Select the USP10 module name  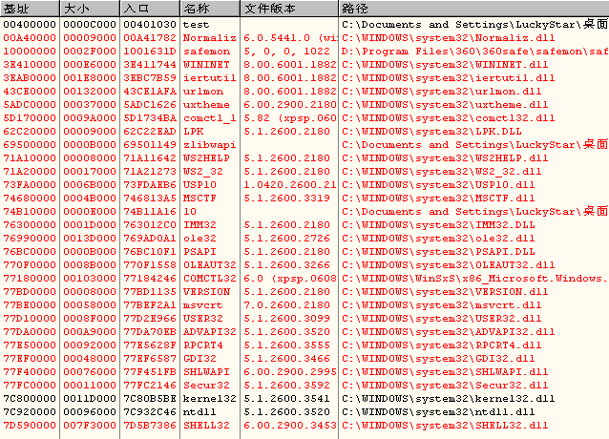point(199,185)
